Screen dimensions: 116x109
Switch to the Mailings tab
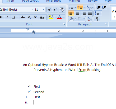click(75, 1)
